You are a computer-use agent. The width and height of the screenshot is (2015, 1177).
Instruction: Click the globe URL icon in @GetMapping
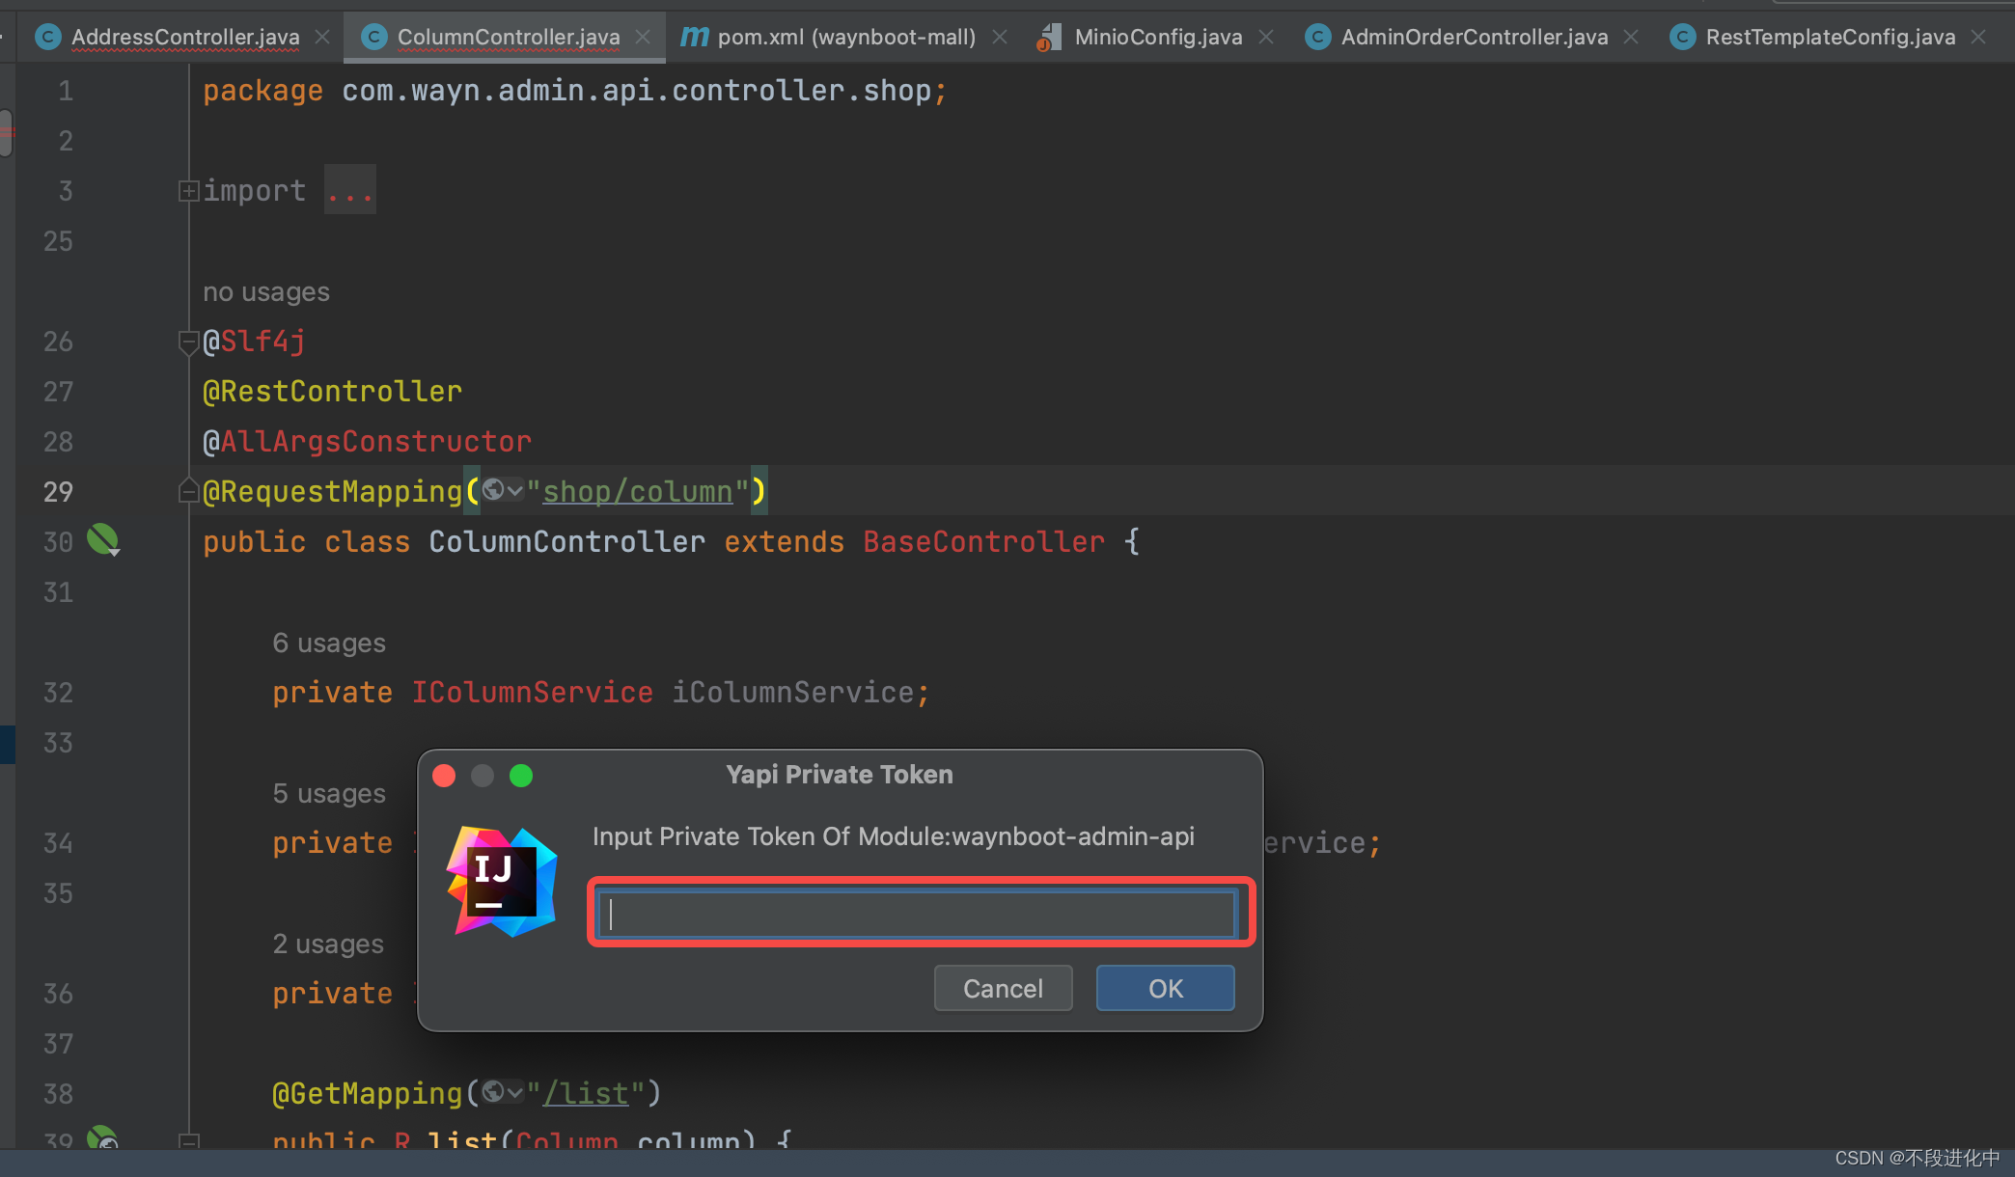pos(493,1091)
